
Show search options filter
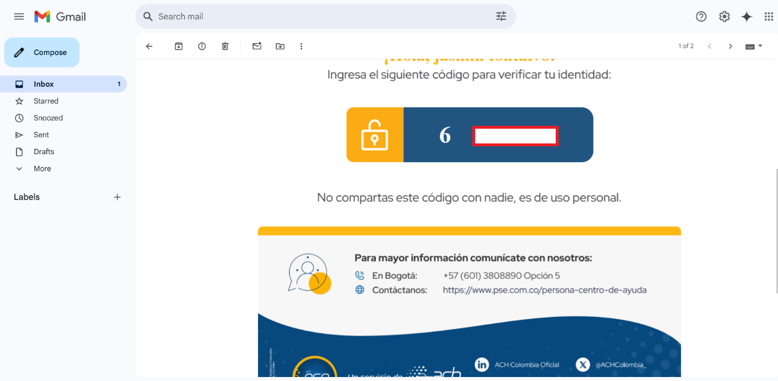point(501,16)
